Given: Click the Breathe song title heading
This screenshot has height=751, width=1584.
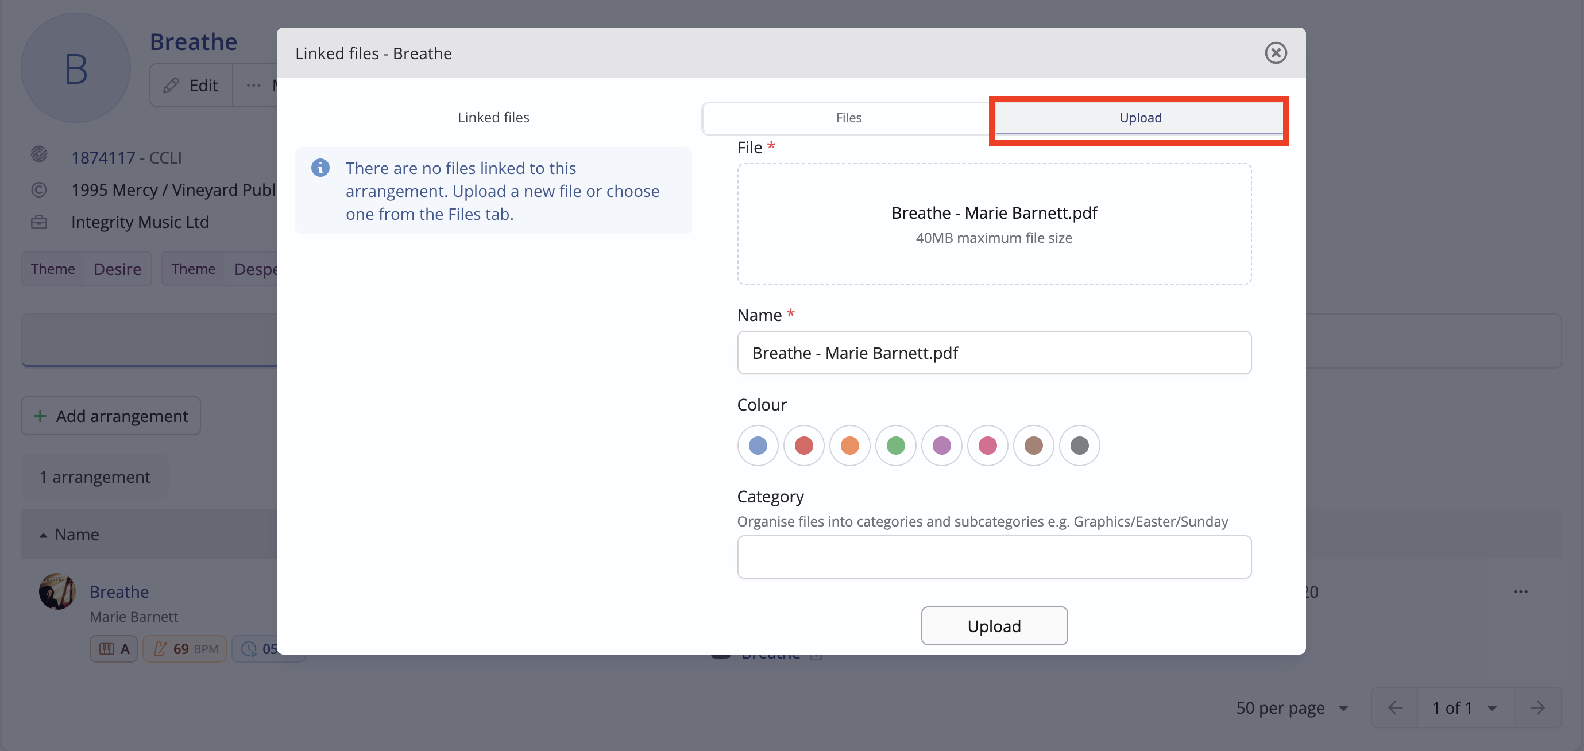Looking at the screenshot, I should point(193,42).
